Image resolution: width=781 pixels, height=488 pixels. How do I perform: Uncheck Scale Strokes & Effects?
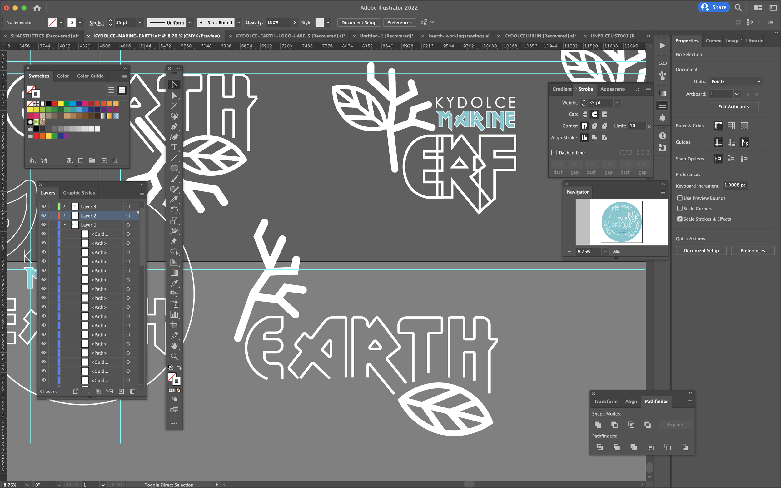tap(679, 219)
